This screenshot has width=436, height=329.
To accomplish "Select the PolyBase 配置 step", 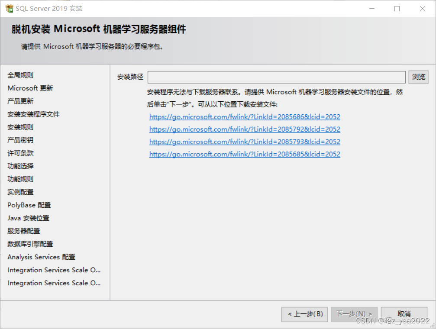I will (29, 205).
